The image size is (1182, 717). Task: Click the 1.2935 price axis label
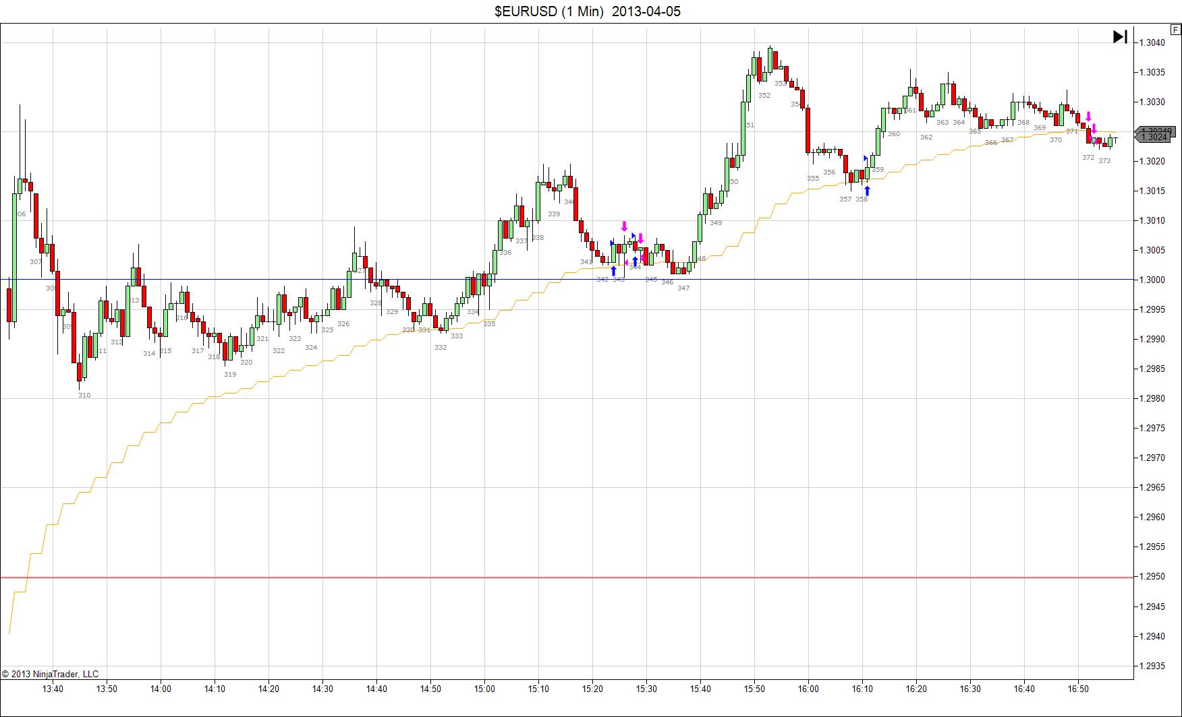[x=1152, y=666]
